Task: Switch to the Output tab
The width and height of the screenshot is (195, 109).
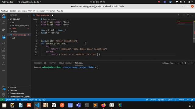Action: (x=52, y=63)
